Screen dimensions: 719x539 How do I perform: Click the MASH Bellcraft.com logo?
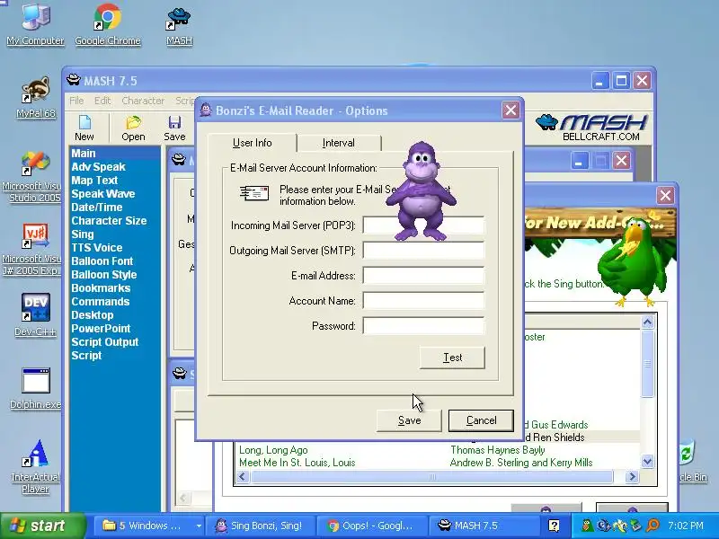pyautogui.click(x=591, y=128)
